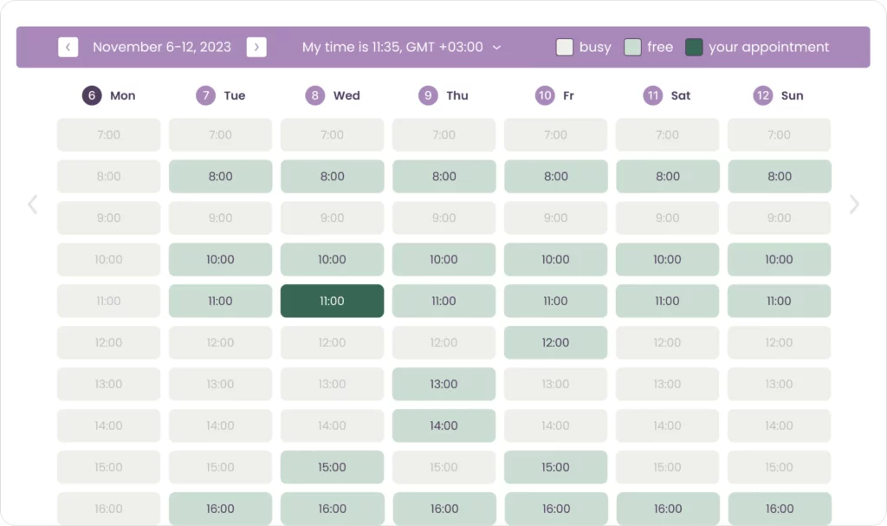Select your booked Wednesday 11:00 appointment slot
This screenshot has width=887, height=526.
point(332,301)
